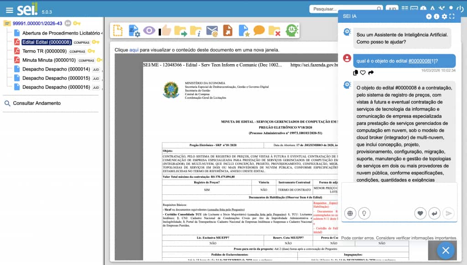Click the heart favorites button in chat input

(x=420, y=213)
